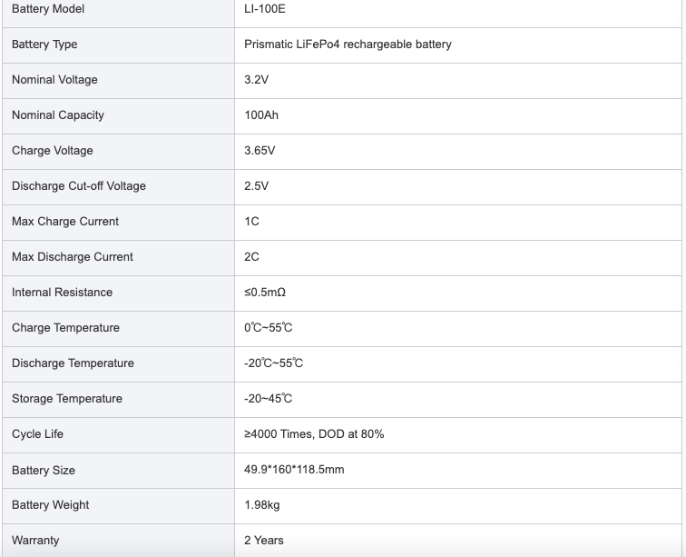Click the Nominal Voltage row label

click(54, 80)
